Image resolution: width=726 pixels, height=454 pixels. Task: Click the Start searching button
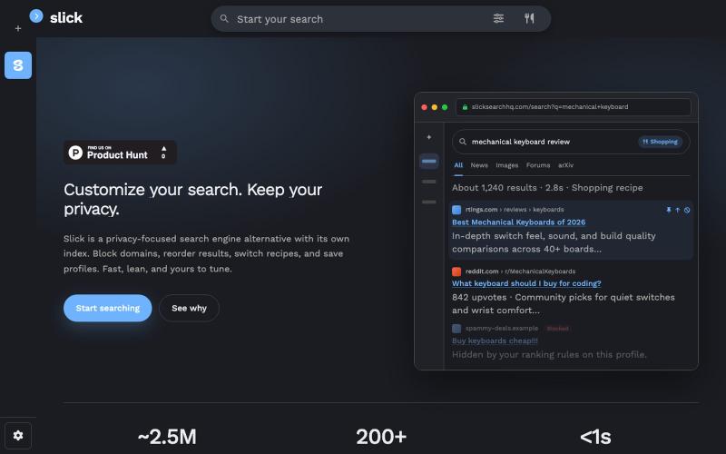(x=107, y=308)
